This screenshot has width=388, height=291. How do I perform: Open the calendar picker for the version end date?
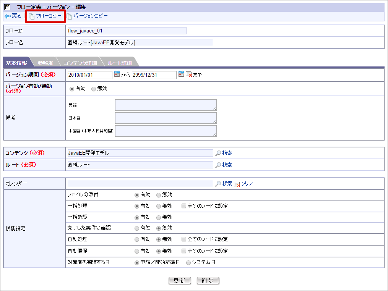181,74
